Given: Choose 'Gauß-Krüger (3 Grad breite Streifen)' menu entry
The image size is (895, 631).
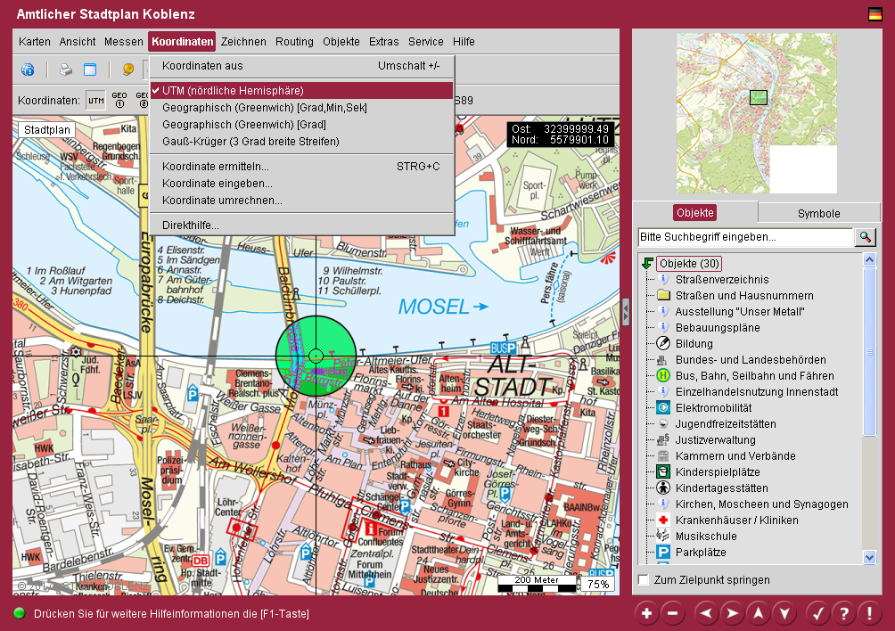Looking at the screenshot, I should (x=250, y=141).
